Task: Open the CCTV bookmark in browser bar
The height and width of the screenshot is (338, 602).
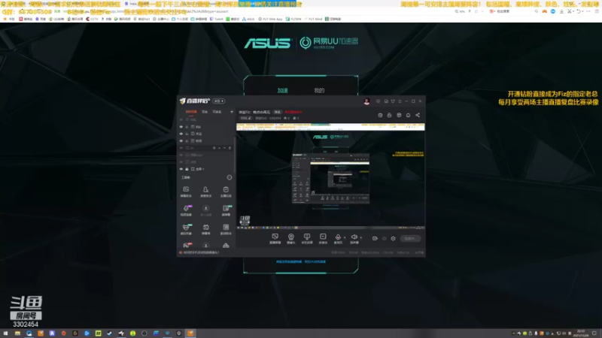Action: (92, 19)
